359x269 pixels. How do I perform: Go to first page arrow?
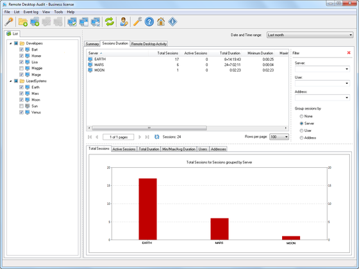coord(90,137)
